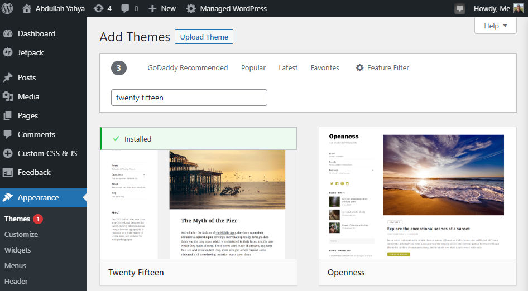This screenshot has height=291, width=528.
Task: Click the Appearance paintbrush icon
Action: [x=8, y=197]
